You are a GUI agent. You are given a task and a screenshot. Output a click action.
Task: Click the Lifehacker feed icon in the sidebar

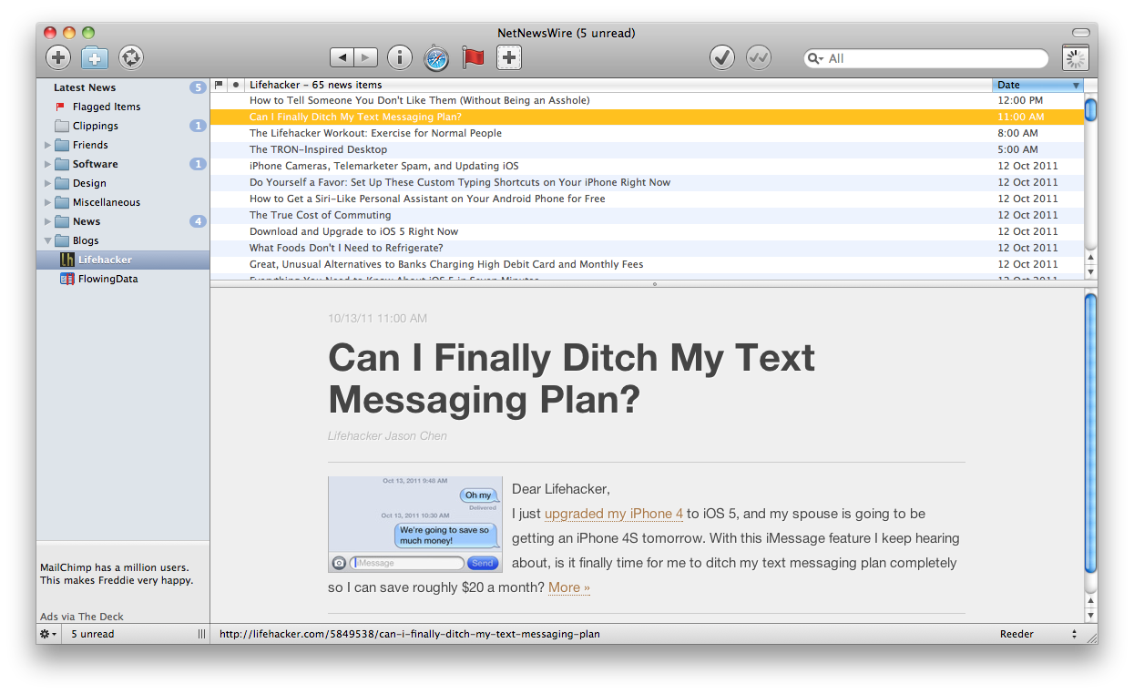click(66, 260)
